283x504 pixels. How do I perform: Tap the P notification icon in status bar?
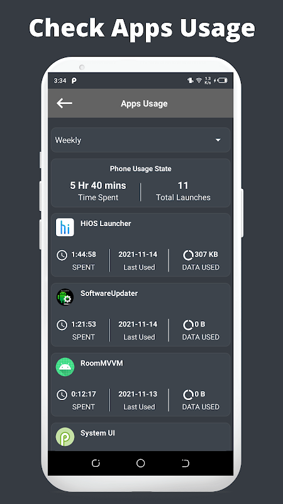(x=74, y=81)
